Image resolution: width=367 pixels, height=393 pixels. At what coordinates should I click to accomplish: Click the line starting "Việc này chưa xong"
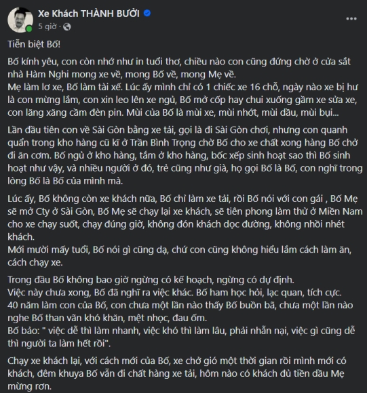coord(174,293)
